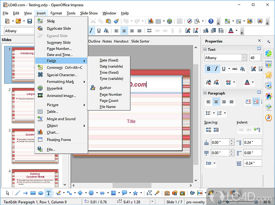
Task: Open the Navigator from the sidebar
Action: 269,118
